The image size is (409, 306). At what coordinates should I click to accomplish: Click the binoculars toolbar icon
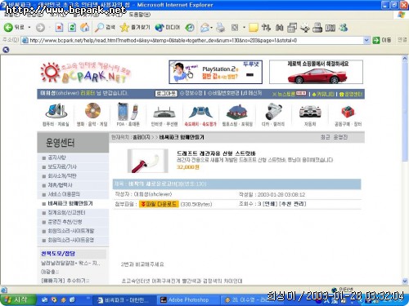(x=279, y=28)
